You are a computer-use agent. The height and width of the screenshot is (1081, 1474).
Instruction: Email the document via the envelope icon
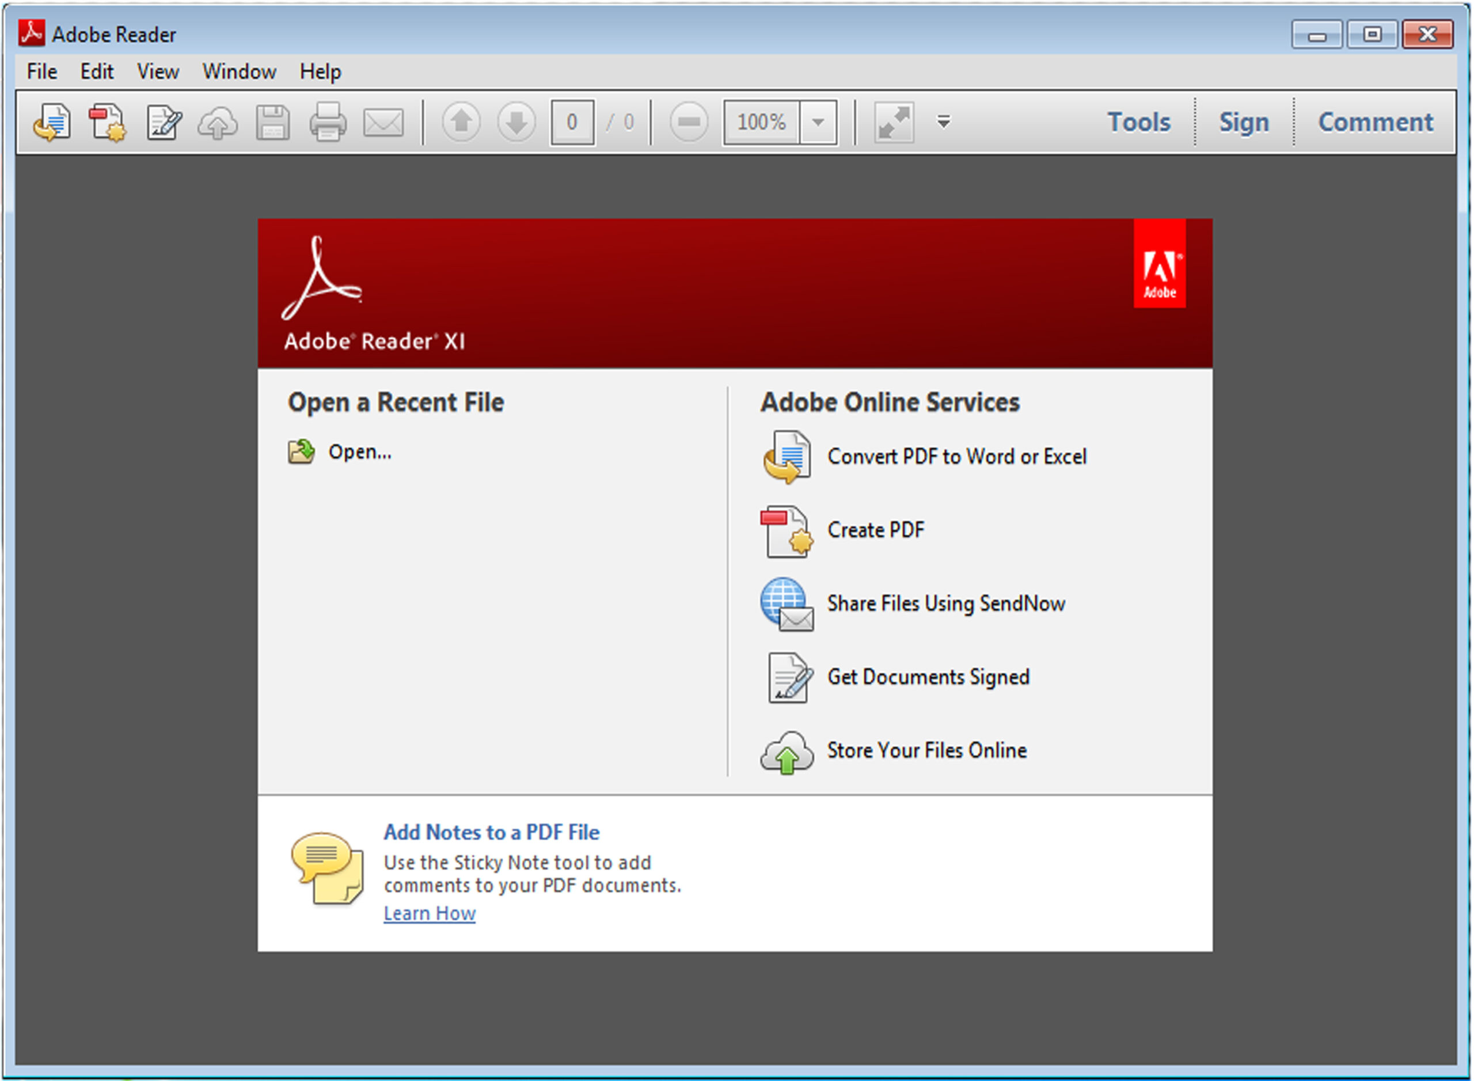(383, 122)
